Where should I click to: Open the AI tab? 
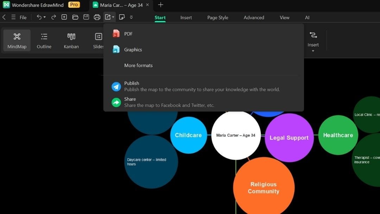click(x=307, y=18)
